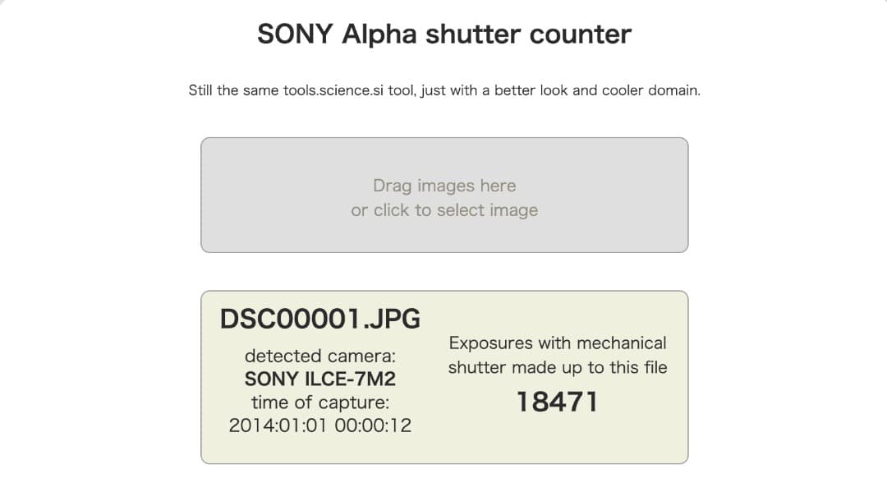Click the Drag images here text

443,186
